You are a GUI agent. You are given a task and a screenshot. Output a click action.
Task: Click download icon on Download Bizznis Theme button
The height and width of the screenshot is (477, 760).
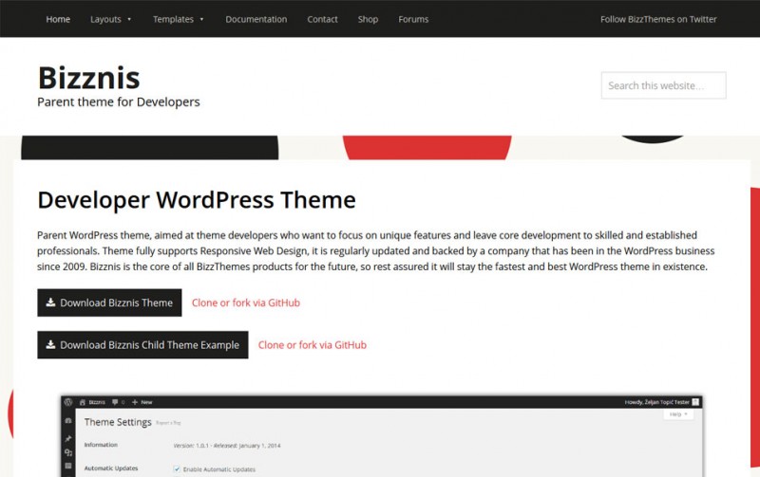(x=50, y=303)
